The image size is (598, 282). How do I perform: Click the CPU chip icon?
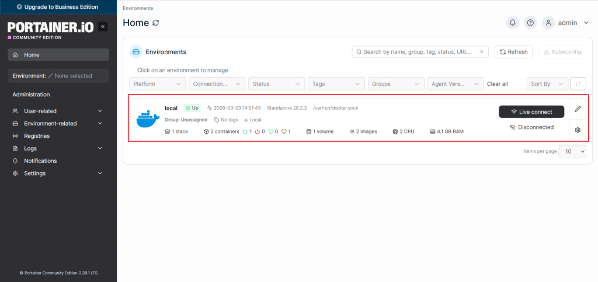(395, 131)
